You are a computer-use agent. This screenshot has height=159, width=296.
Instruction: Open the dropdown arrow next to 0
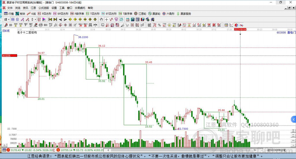pyautogui.click(x=35, y=19)
